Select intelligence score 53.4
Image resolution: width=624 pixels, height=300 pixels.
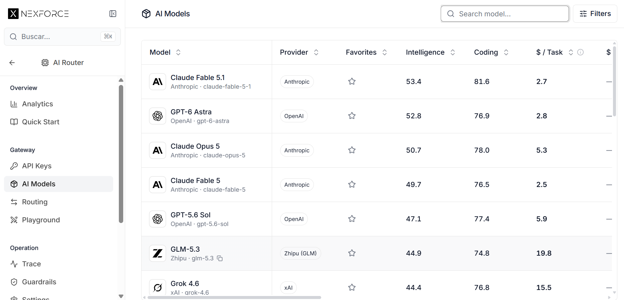pos(414,82)
